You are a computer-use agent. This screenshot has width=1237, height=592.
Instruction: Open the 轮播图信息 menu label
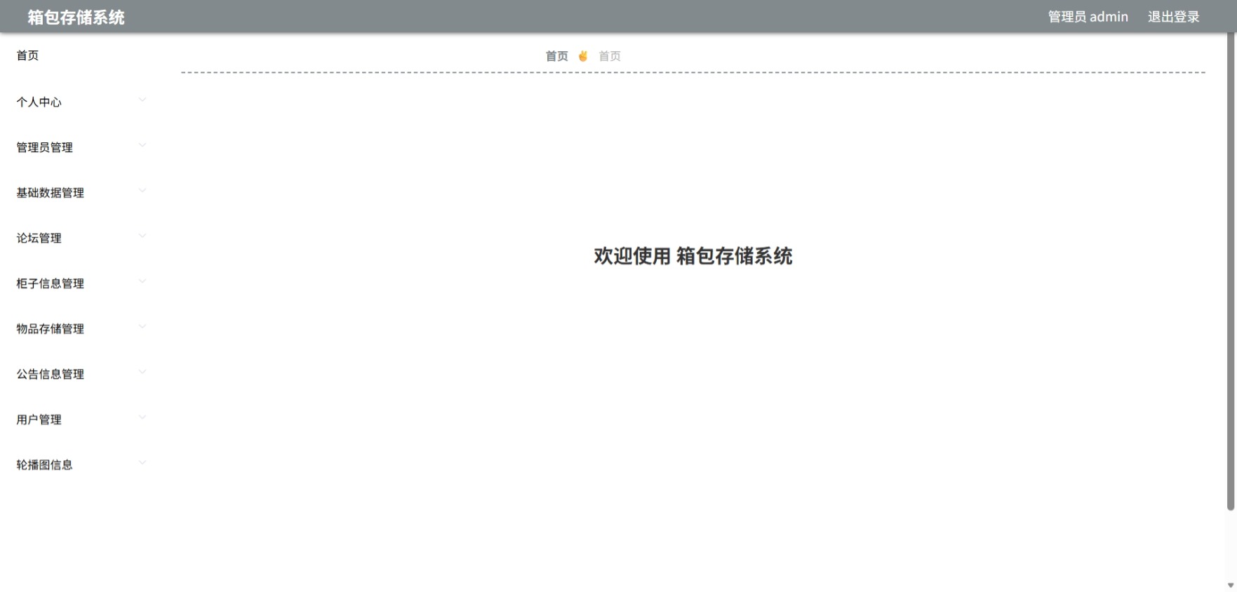tap(45, 465)
